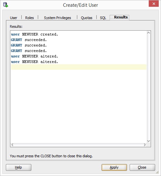The height and width of the screenshot is (176, 161).
Task: Click the last 'user NEWUSER altered.' line
Action: click(x=35, y=62)
